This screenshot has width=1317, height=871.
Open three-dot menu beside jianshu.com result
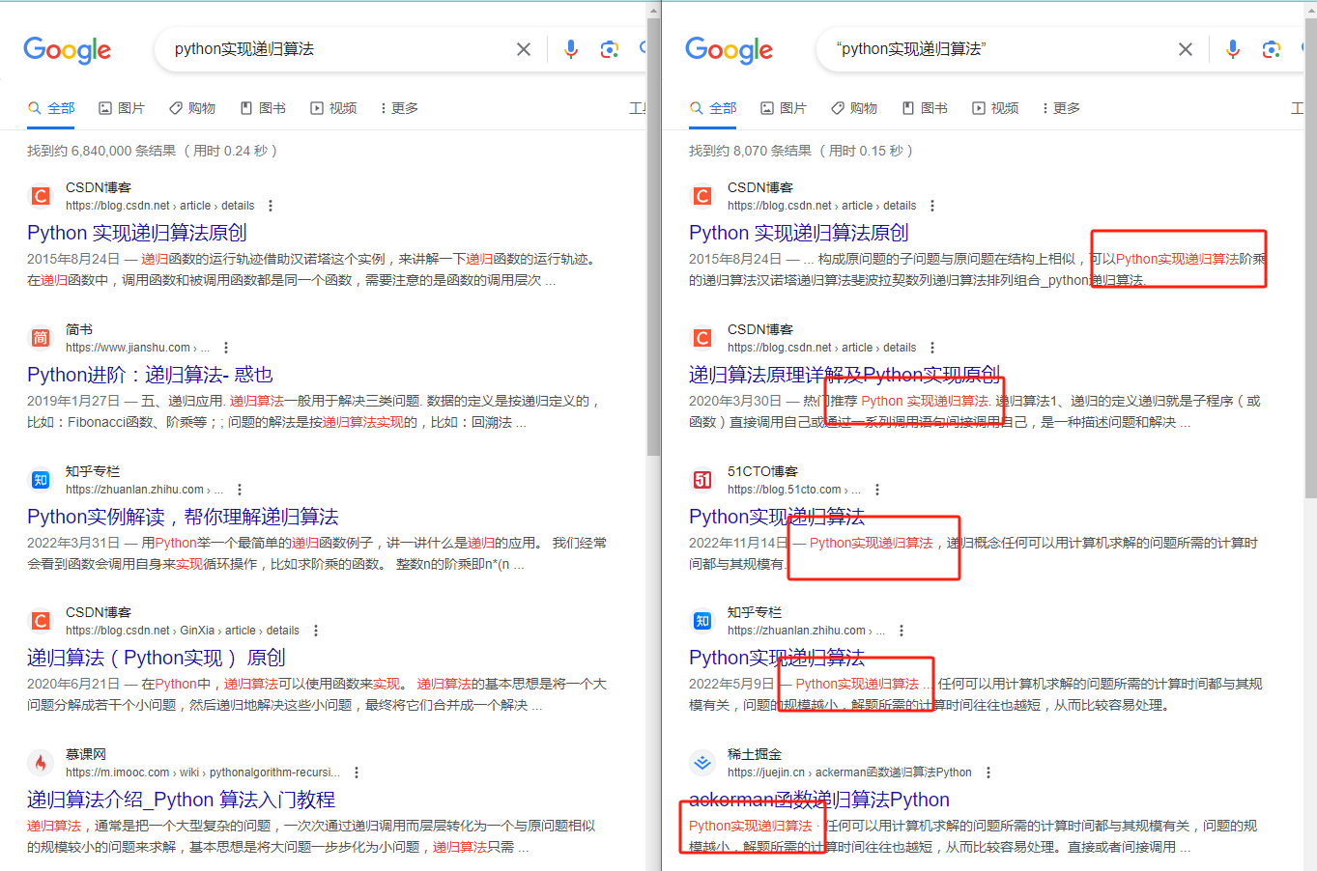click(226, 348)
